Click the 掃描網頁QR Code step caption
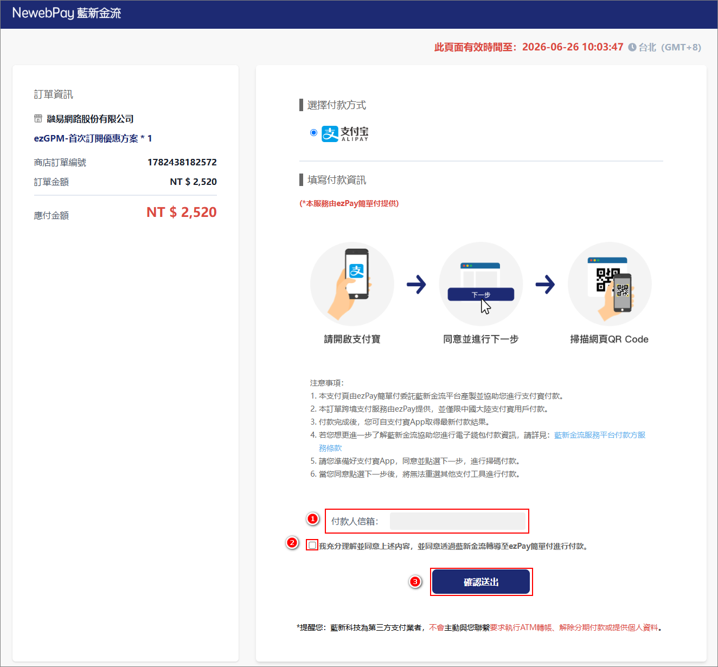 (x=610, y=339)
